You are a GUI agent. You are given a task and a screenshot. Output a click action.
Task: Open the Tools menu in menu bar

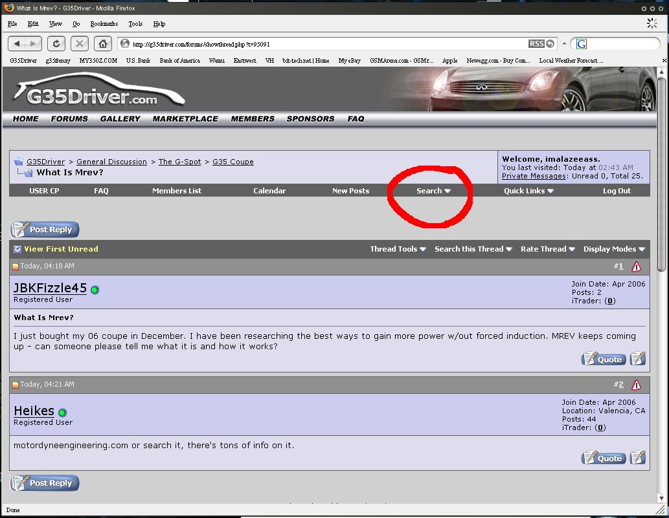pos(135,24)
